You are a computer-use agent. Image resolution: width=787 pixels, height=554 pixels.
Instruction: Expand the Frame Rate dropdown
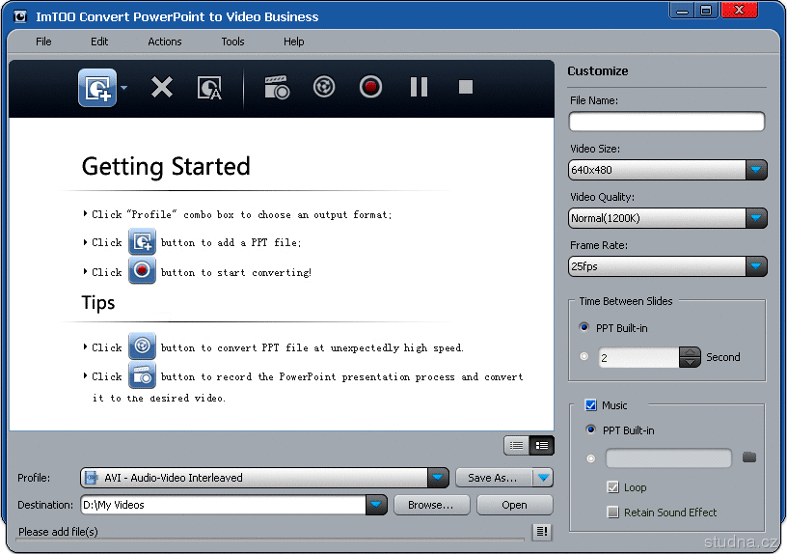(756, 266)
